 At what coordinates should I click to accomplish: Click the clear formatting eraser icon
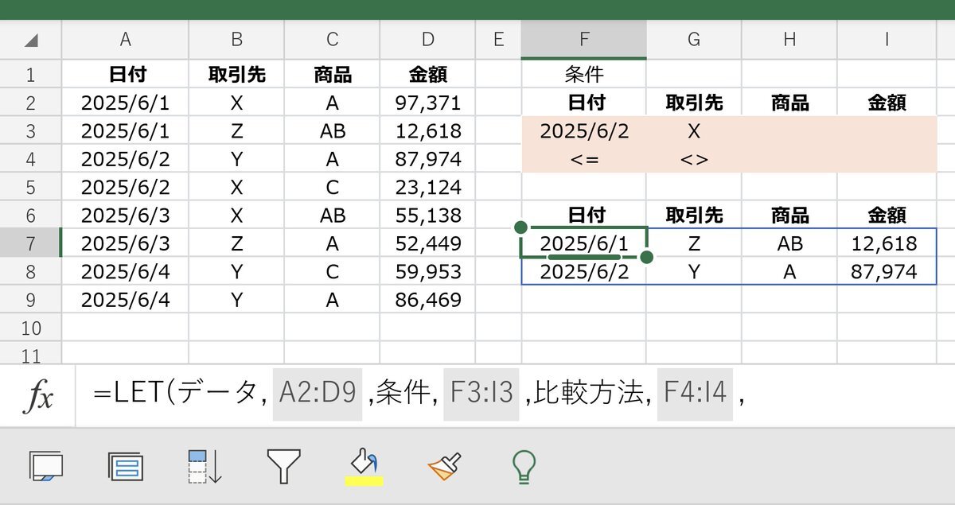pyautogui.click(x=444, y=467)
